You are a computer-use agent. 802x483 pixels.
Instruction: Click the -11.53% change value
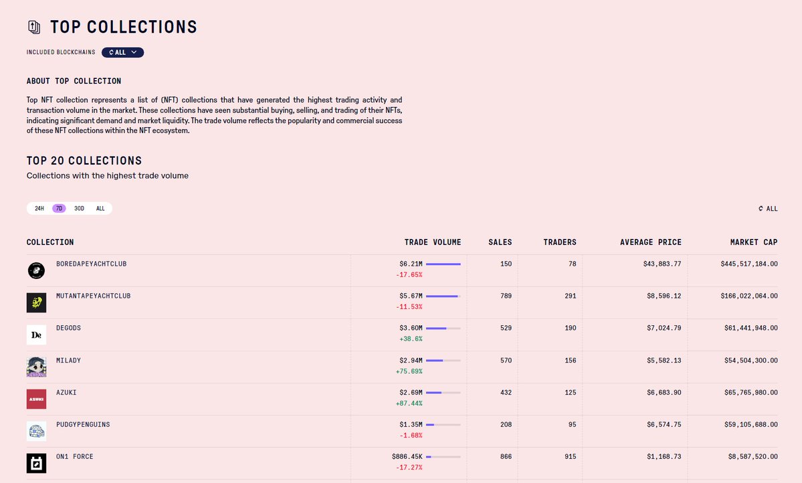[x=409, y=307]
